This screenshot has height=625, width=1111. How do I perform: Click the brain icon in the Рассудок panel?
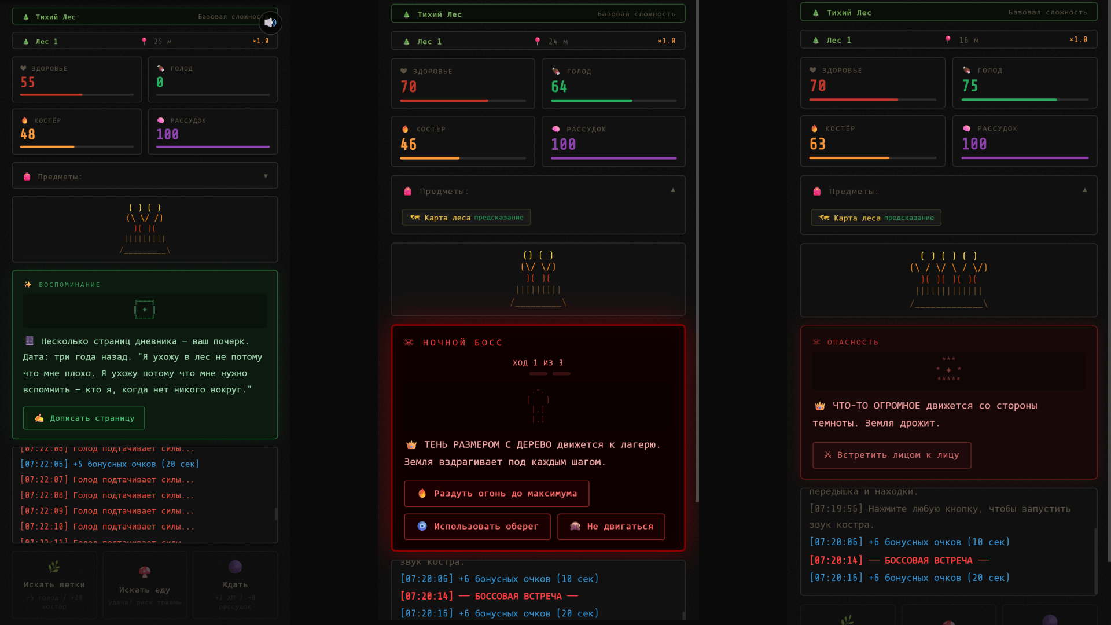coord(160,120)
